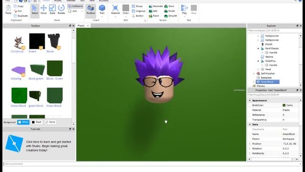Set toolbox background to Black
The image size is (305, 172).
(x=37, y=122)
